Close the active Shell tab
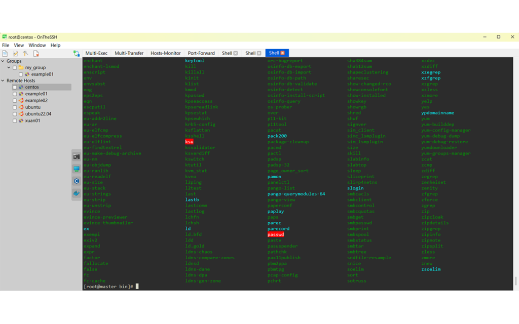Viewport: 519px width, 324px height. pos(283,53)
